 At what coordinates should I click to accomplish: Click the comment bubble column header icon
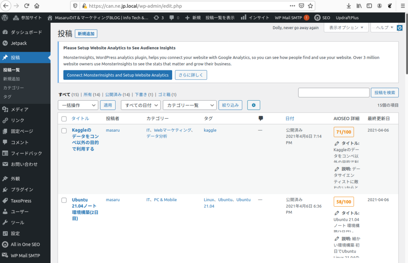coord(261,119)
